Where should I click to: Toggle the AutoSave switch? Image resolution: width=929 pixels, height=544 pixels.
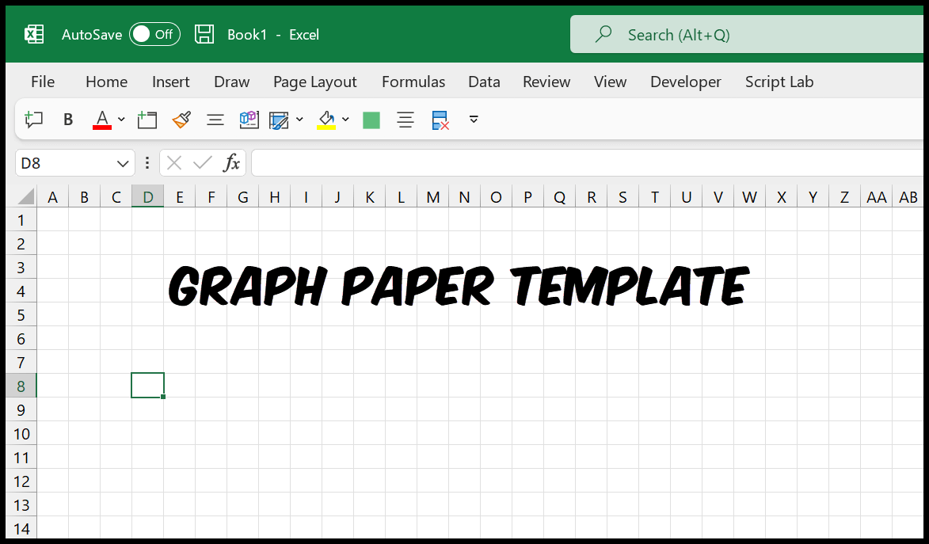(154, 34)
